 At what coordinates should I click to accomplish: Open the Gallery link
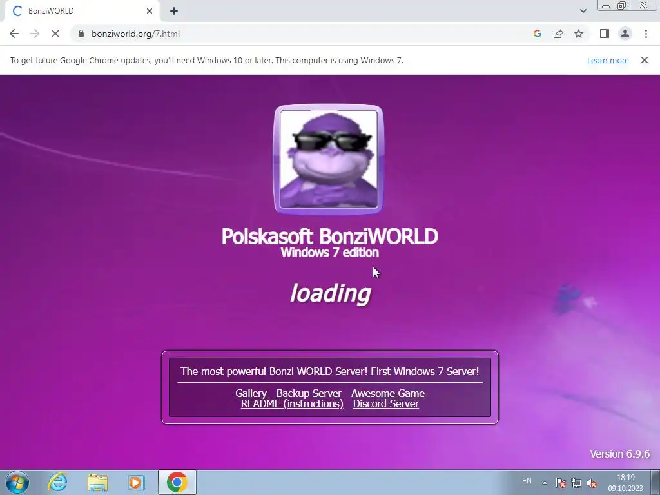pos(252,393)
